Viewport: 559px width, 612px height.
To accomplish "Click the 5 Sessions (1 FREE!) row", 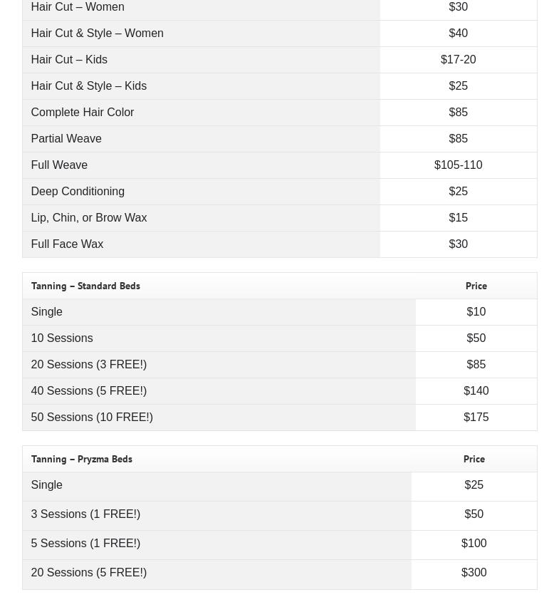I will coord(85,544).
